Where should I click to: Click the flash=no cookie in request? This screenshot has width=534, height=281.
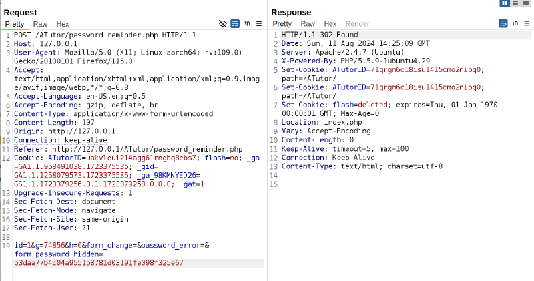[x=220, y=158]
